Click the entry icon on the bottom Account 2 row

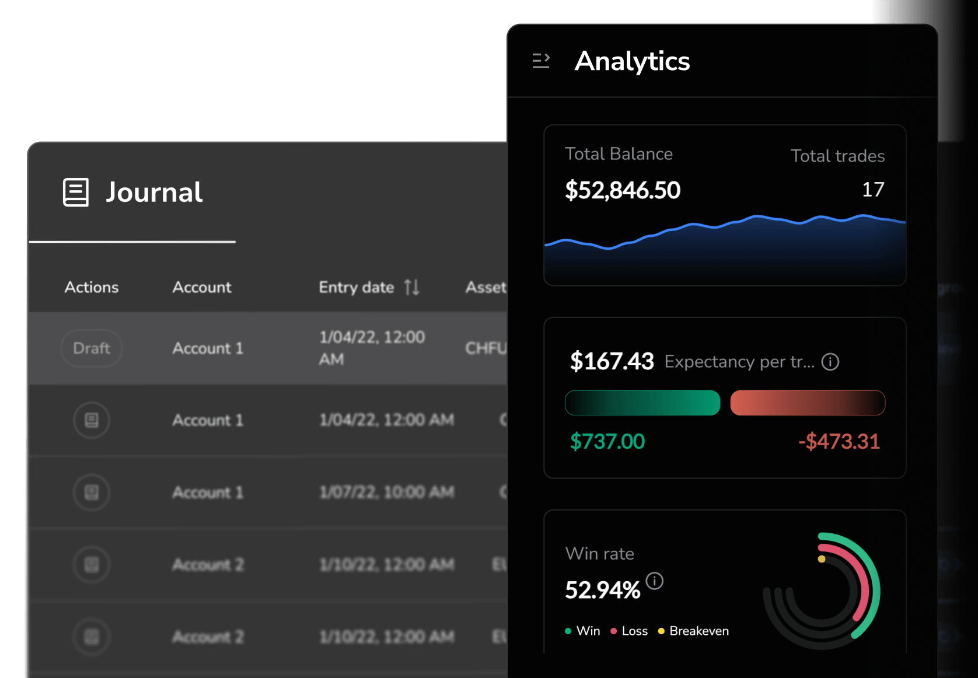coord(91,636)
